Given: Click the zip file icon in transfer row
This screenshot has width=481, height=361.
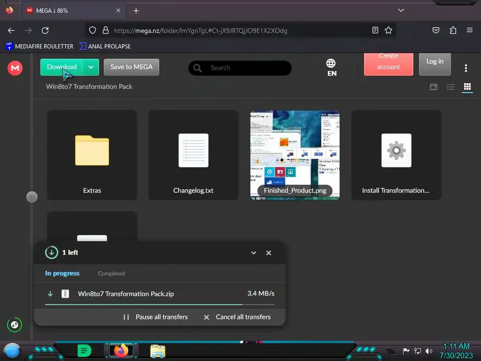Looking at the screenshot, I should 65,294.
